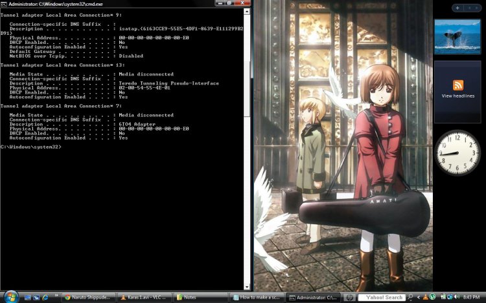Launch Internet Explorer from quick launch
The image size is (486, 303).
coord(45,297)
